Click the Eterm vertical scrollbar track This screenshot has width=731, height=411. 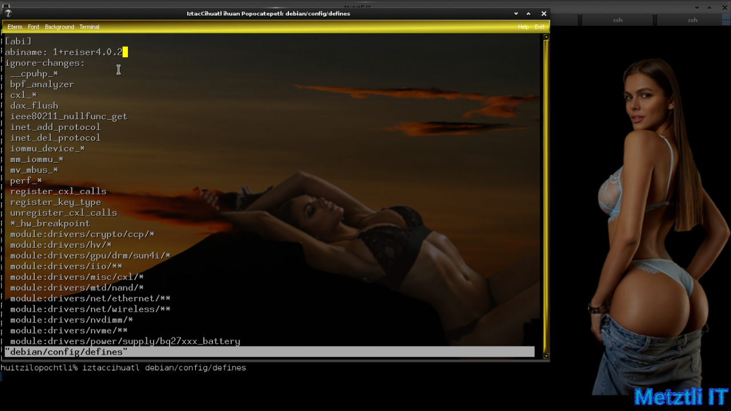pyautogui.click(x=547, y=196)
